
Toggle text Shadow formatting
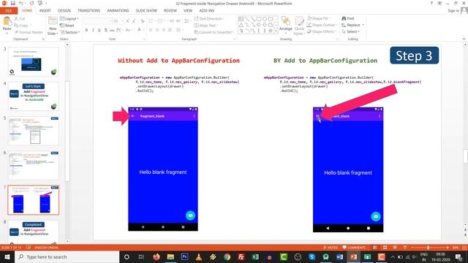(x=105, y=30)
